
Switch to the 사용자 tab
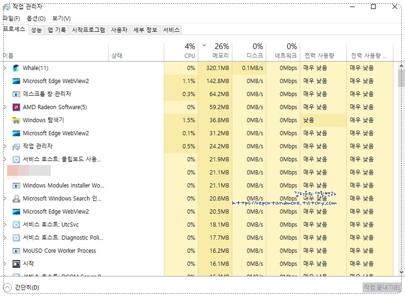119,30
